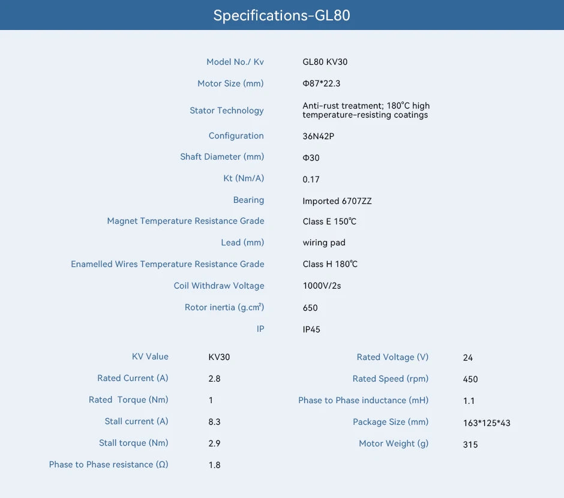The image size is (564, 498).
Task: Click the Motor Size (mm) label
Action: (x=230, y=83)
